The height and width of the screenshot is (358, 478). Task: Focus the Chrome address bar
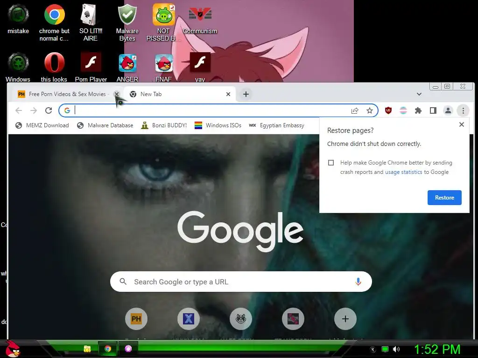coord(211,110)
